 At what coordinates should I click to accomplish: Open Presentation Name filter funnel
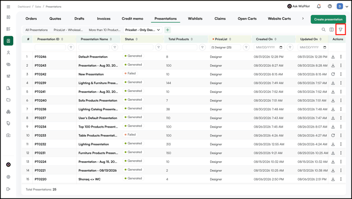(115, 47)
